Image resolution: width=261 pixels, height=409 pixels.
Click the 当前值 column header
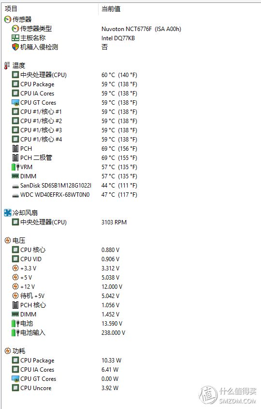111,9
